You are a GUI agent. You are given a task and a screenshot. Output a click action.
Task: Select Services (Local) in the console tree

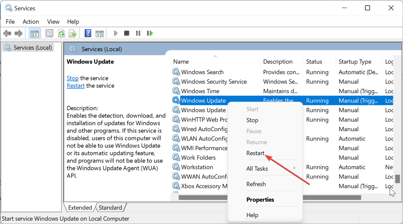[33, 48]
